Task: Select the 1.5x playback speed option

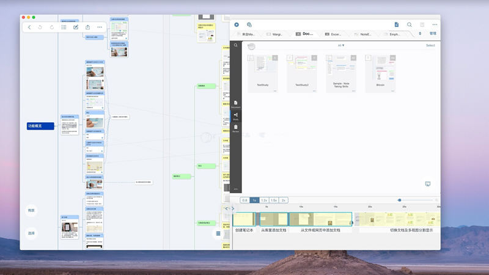Action: 274,200
